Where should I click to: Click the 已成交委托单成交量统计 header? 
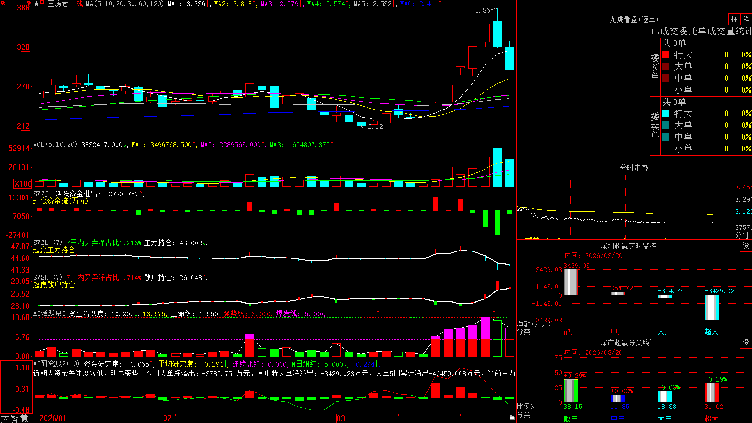pyautogui.click(x=701, y=31)
